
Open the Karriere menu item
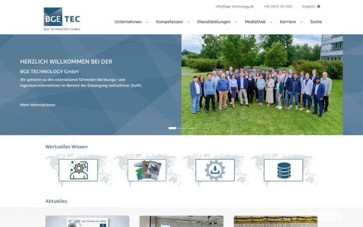click(288, 22)
